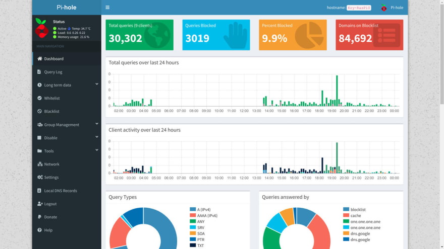The height and width of the screenshot is (249, 444).
Task: Select Dashboard in main navigation
Action: tap(67, 59)
